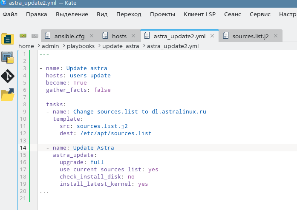Click the value 'True' after become
The width and height of the screenshot is (297, 210).
[x=80, y=82]
